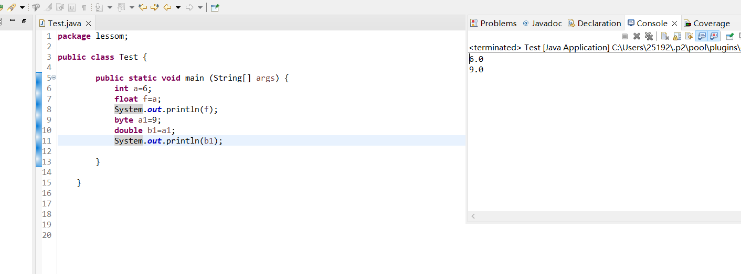Image resolution: width=741 pixels, height=274 pixels.
Task: Click Next Edit Location arrow icon
Action: click(x=155, y=7)
